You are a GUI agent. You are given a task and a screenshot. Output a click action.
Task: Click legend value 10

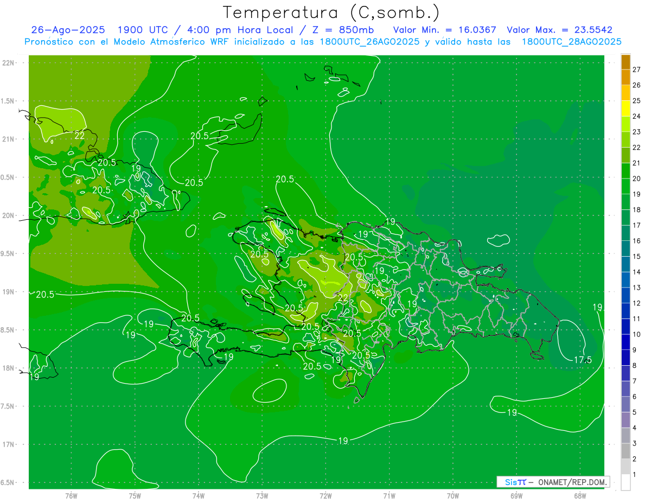pos(637,334)
